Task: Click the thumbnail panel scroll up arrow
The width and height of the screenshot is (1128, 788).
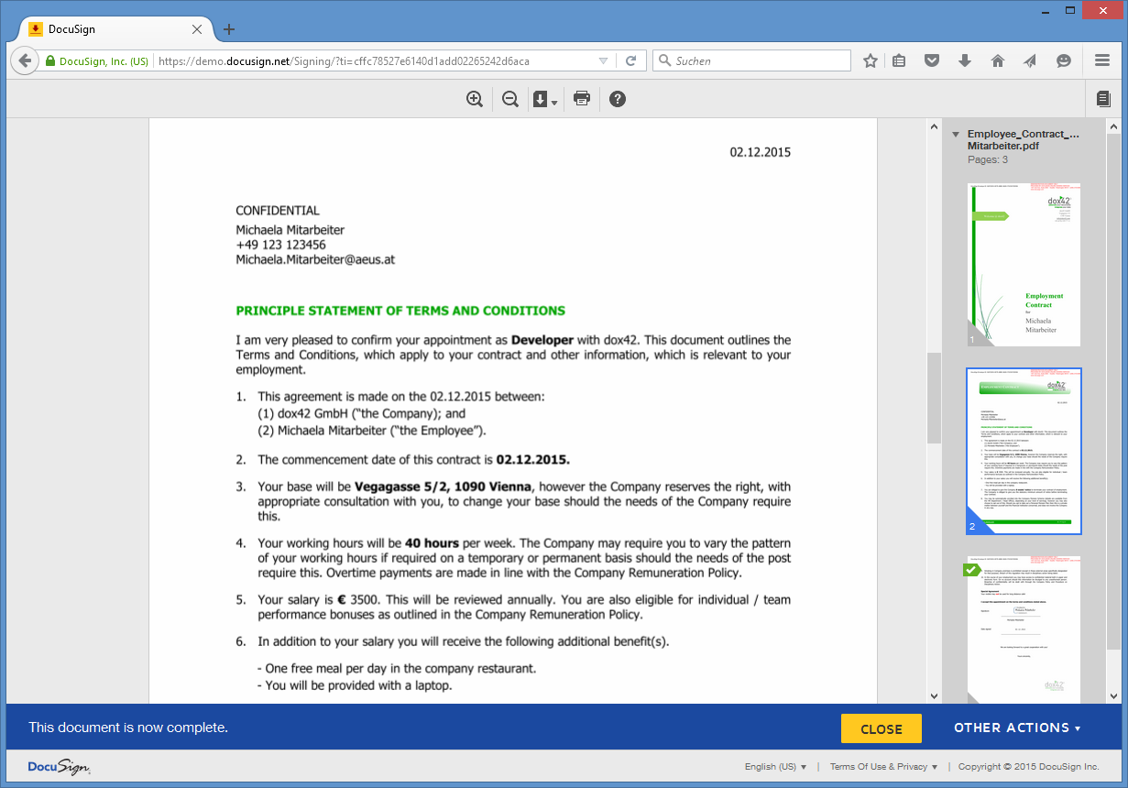Action: click(1113, 126)
